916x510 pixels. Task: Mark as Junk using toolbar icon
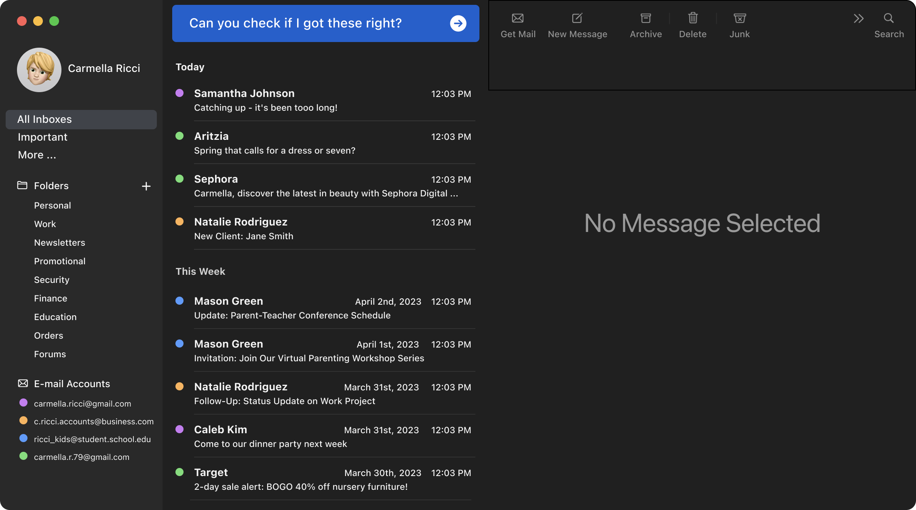point(739,18)
